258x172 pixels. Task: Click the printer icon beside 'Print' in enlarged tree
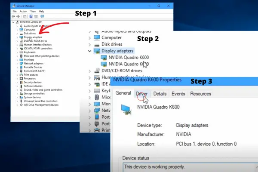click(97, 130)
